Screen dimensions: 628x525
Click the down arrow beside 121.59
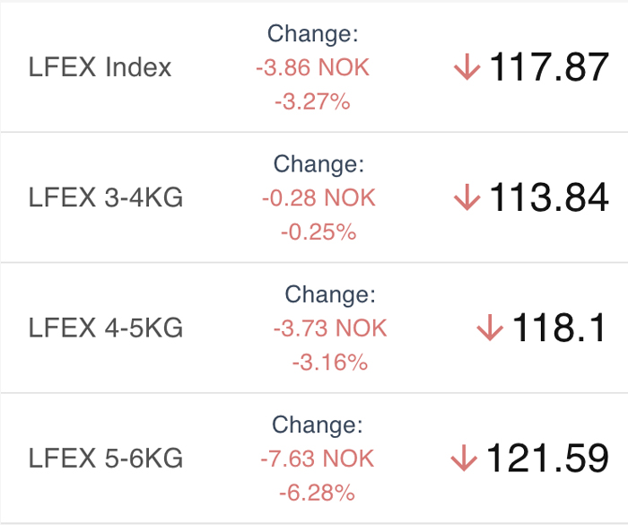tap(464, 458)
